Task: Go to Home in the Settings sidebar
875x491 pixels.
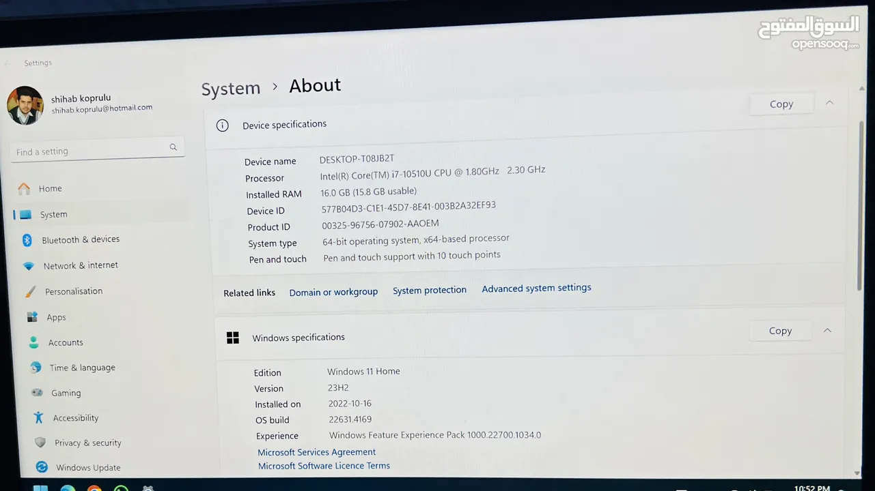Action: coord(49,189)
